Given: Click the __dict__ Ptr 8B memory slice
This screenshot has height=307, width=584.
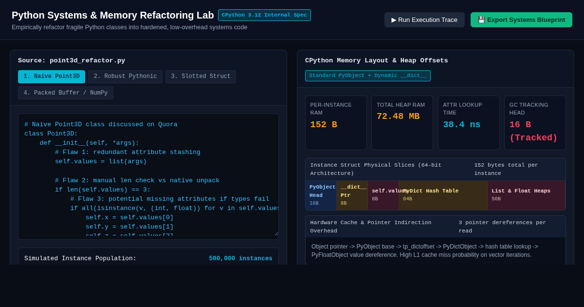Looking at the screenshot, I should [x=352, y=195].
